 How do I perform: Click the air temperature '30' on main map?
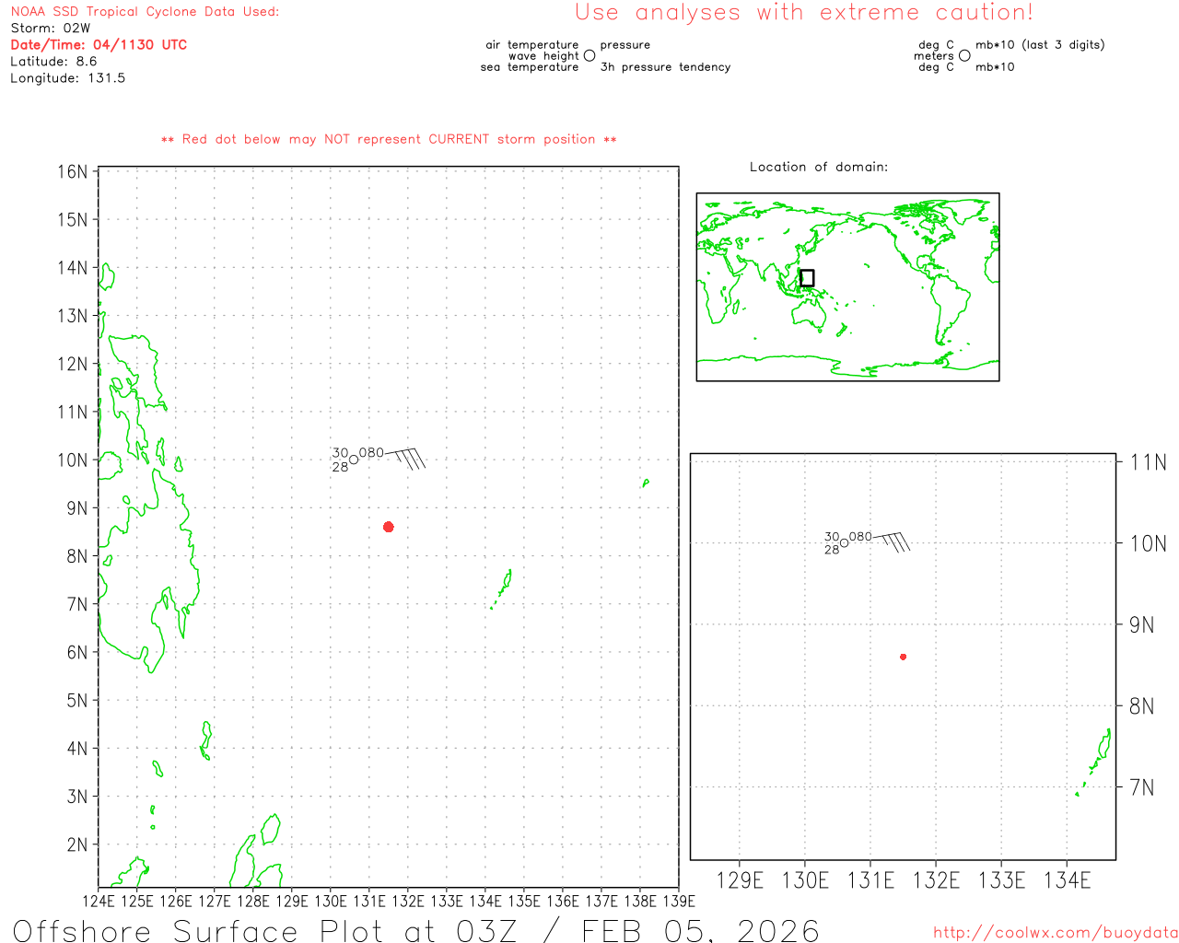341,453
